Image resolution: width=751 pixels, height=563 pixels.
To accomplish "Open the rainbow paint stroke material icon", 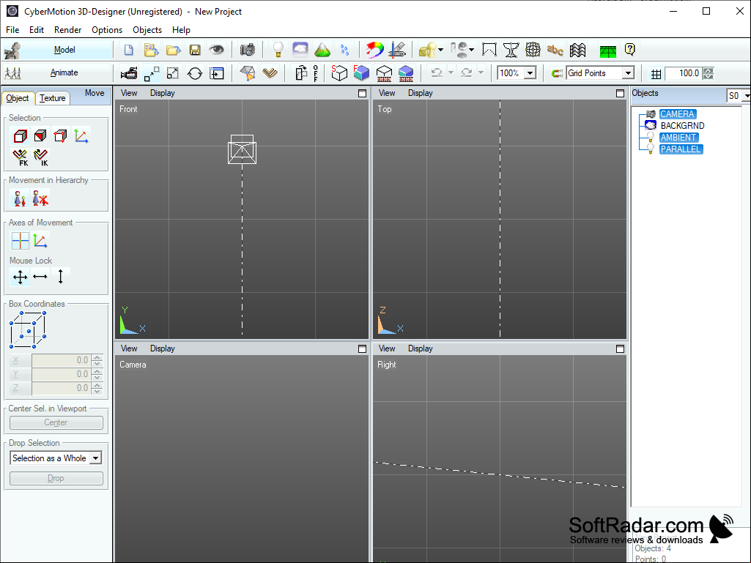I will click(374, 50).
